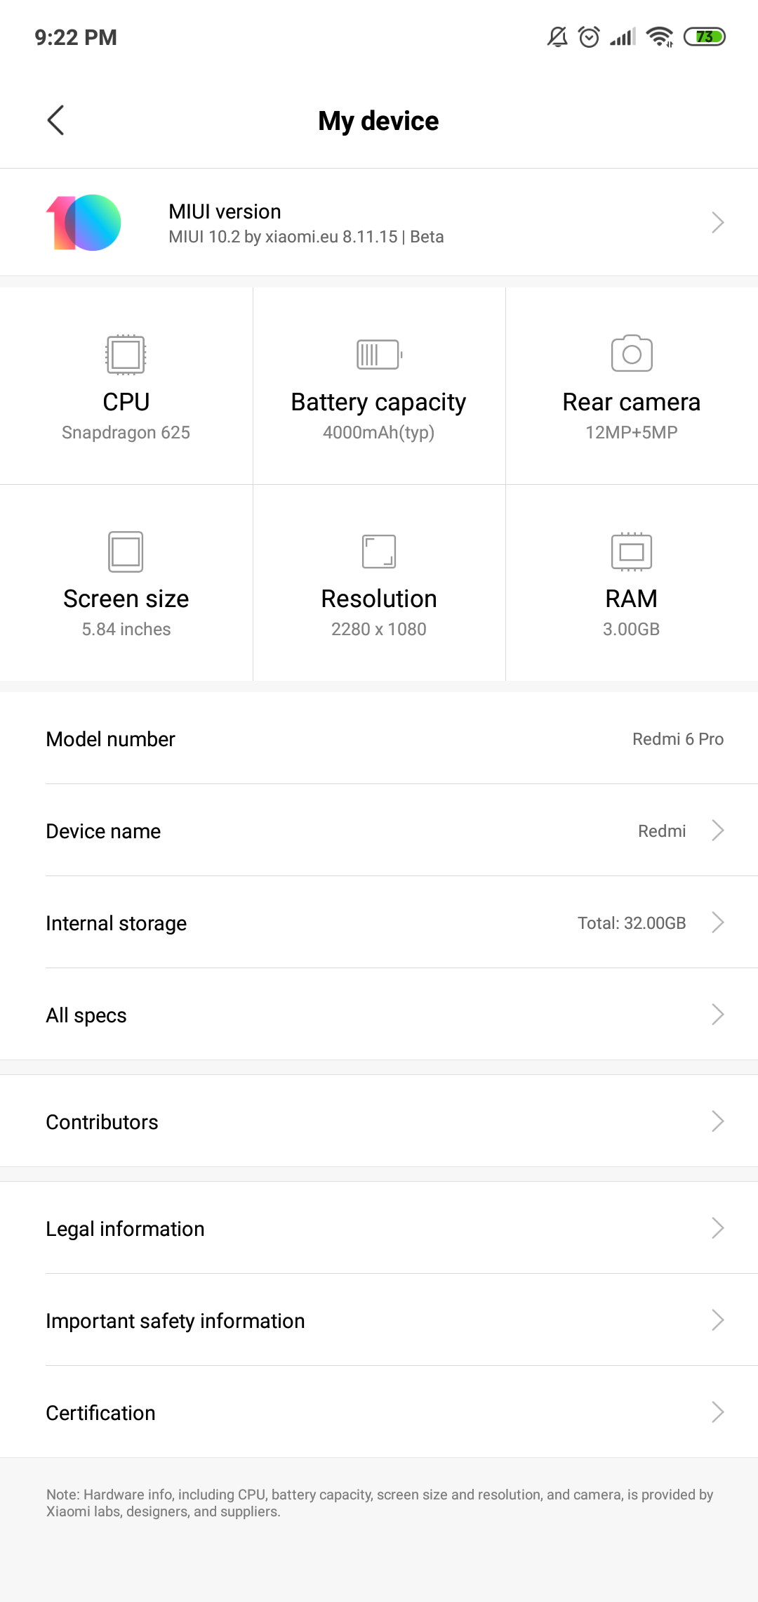758x1602 pixels.
Task: Tap the muted notification bell icon
Action: pos(557,37)
